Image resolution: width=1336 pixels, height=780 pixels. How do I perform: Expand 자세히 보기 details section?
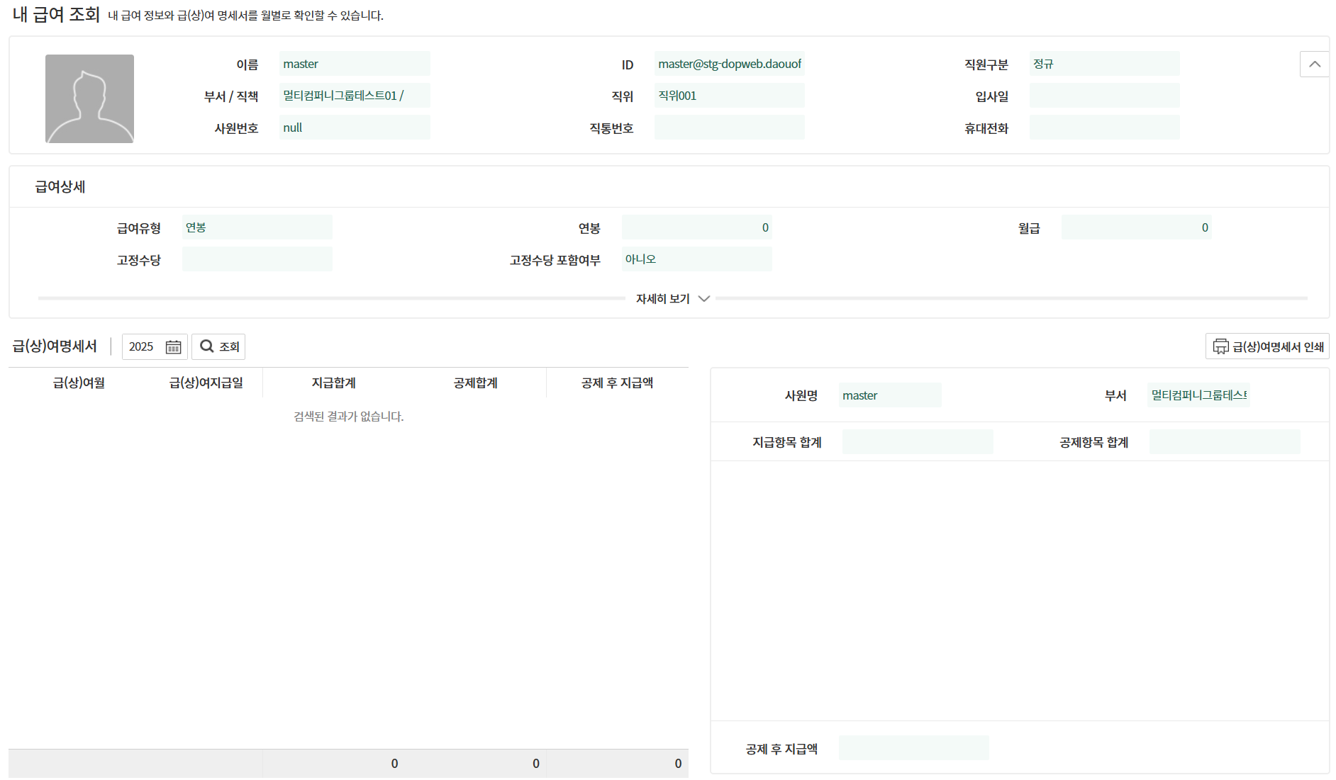pyautogui.click(x=672, y=299)
